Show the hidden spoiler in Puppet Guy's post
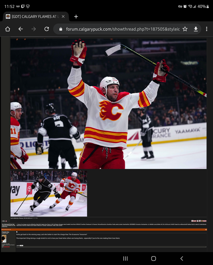The height and width of the screenshot is (265, 213). coord(21,245)
